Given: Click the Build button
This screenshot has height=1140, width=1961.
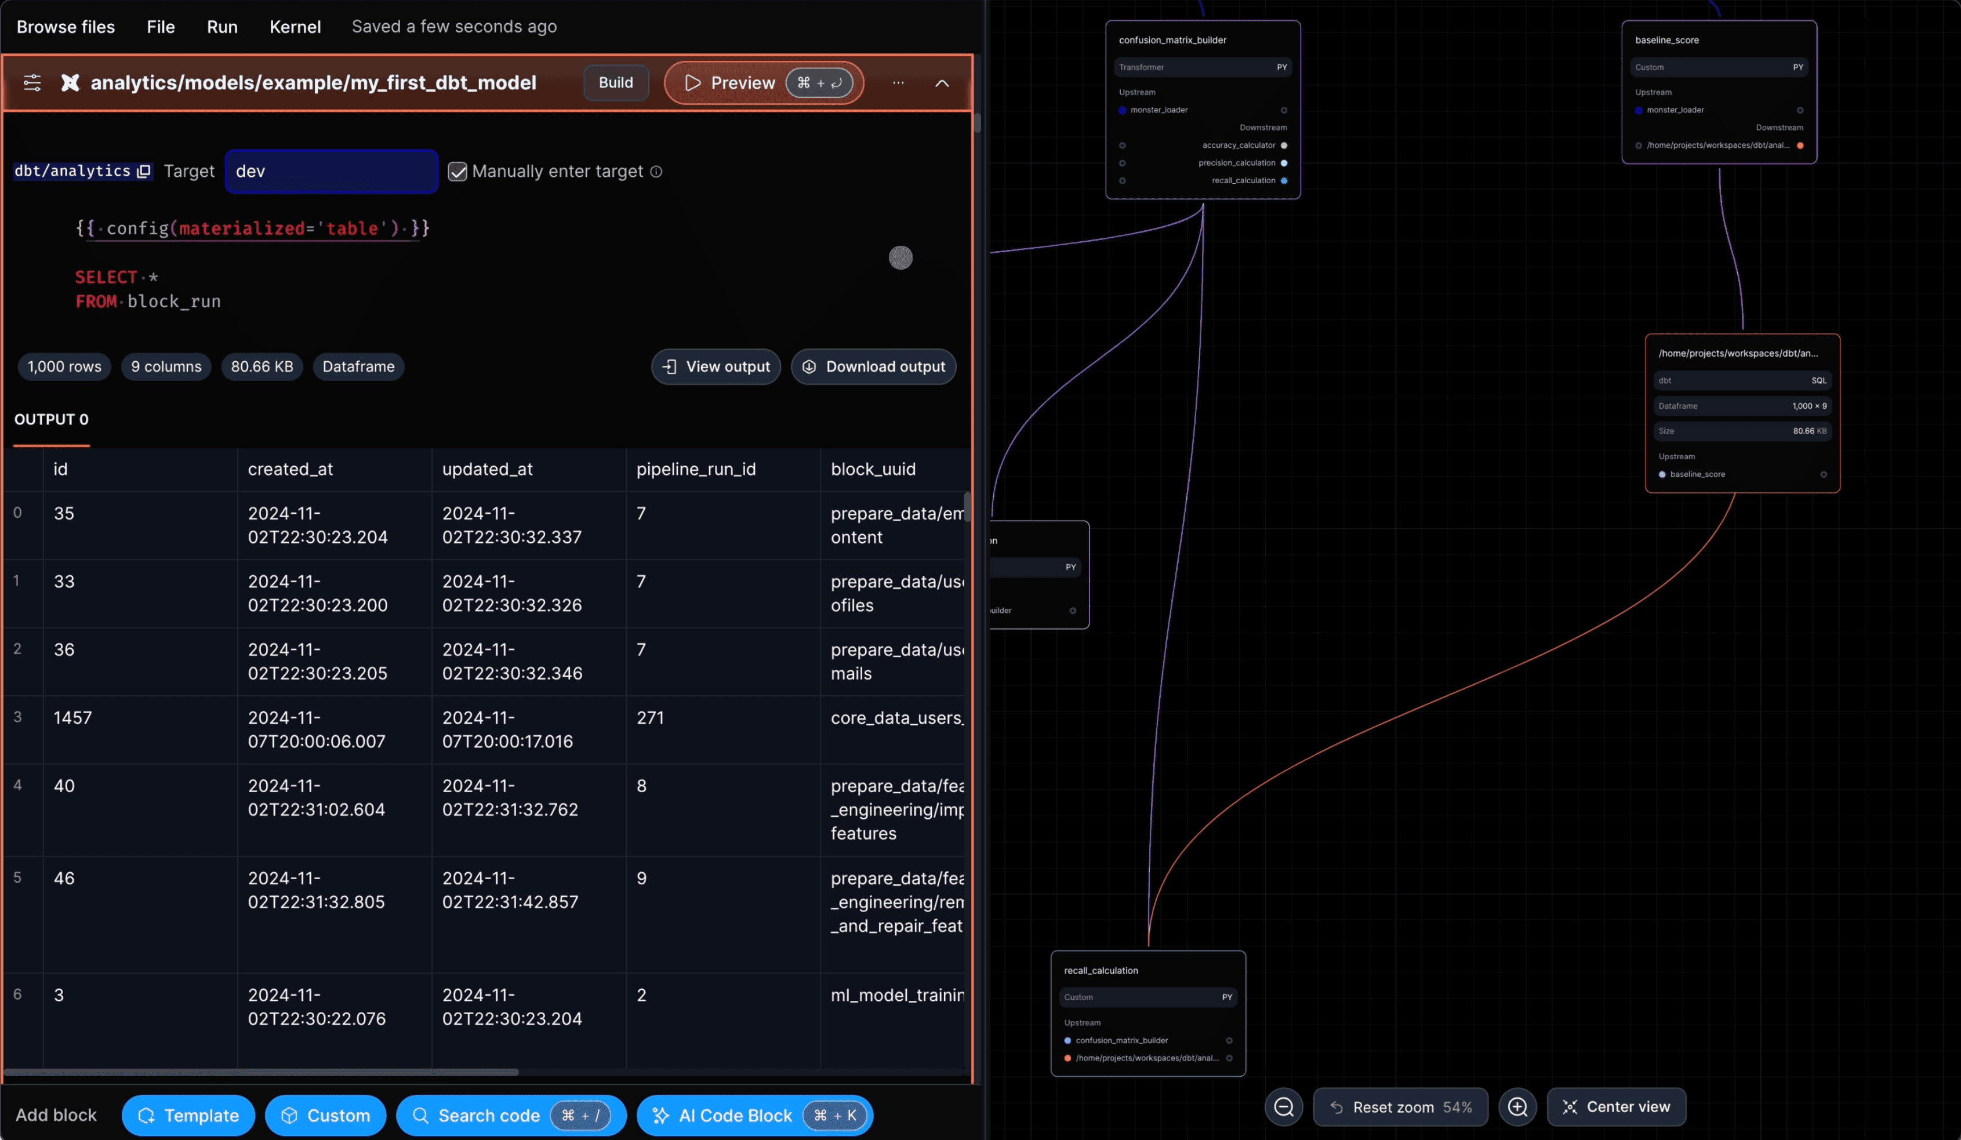Looking at the screenshot, I should pyautogui.click(x=616, y=82).
